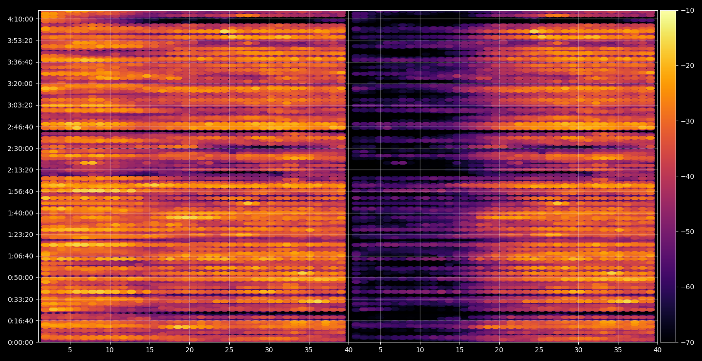Screen dimensions: 702x361
Task: Click the −20 colorbar scale label
Action: point(687,65)
